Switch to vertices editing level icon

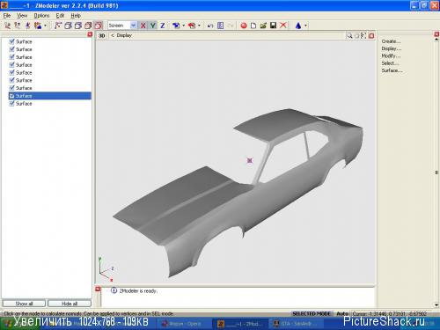point(8,26)
